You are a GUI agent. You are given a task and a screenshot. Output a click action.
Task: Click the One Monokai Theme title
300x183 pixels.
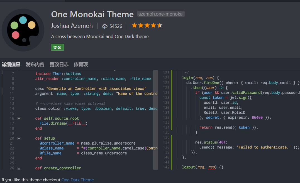point(92,14)
